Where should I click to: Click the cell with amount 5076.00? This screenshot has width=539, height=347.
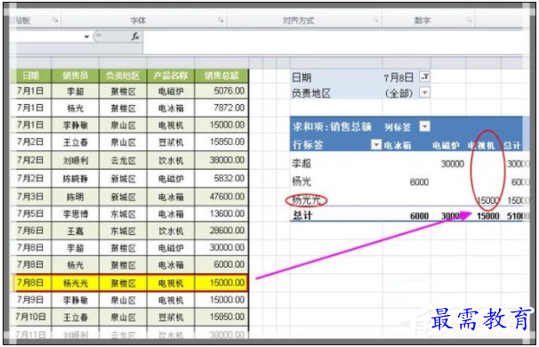coord(221,91)
